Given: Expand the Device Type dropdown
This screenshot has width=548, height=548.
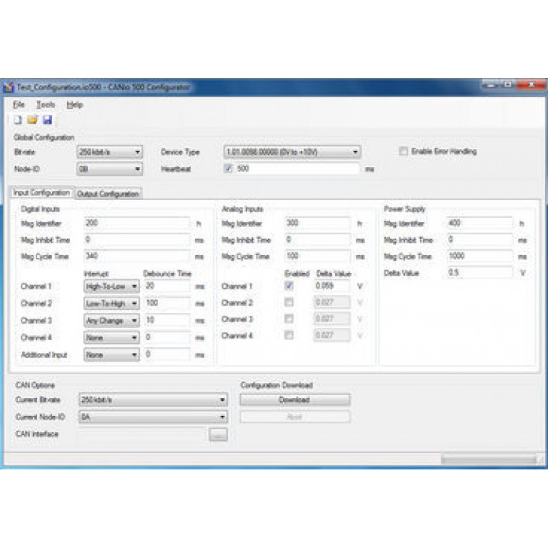Looking at the screenshot, I should pos(292,152).
